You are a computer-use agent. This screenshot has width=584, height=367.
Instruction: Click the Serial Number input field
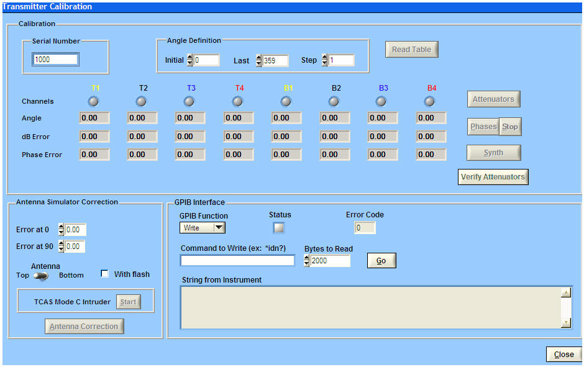click(x=55, y=60)
